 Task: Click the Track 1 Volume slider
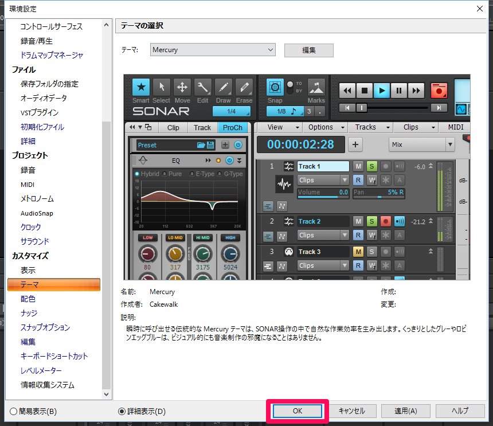[x=323, y=193]
